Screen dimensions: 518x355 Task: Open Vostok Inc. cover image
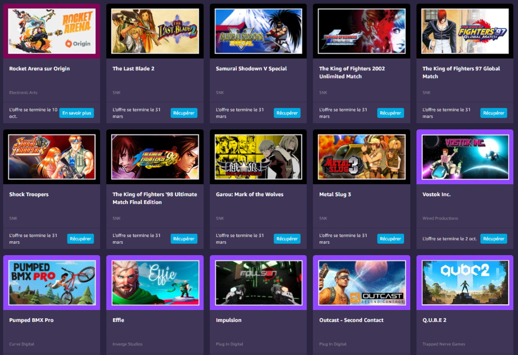pos(465,157)
